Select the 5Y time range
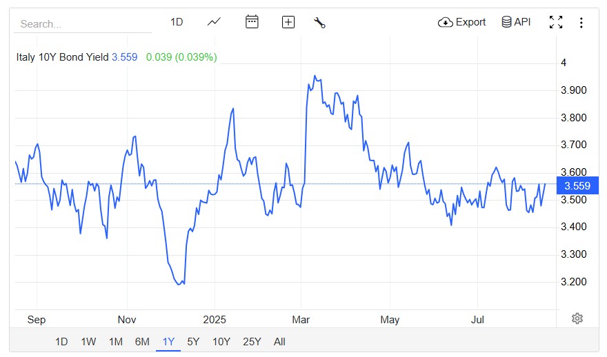 [193, 342]
